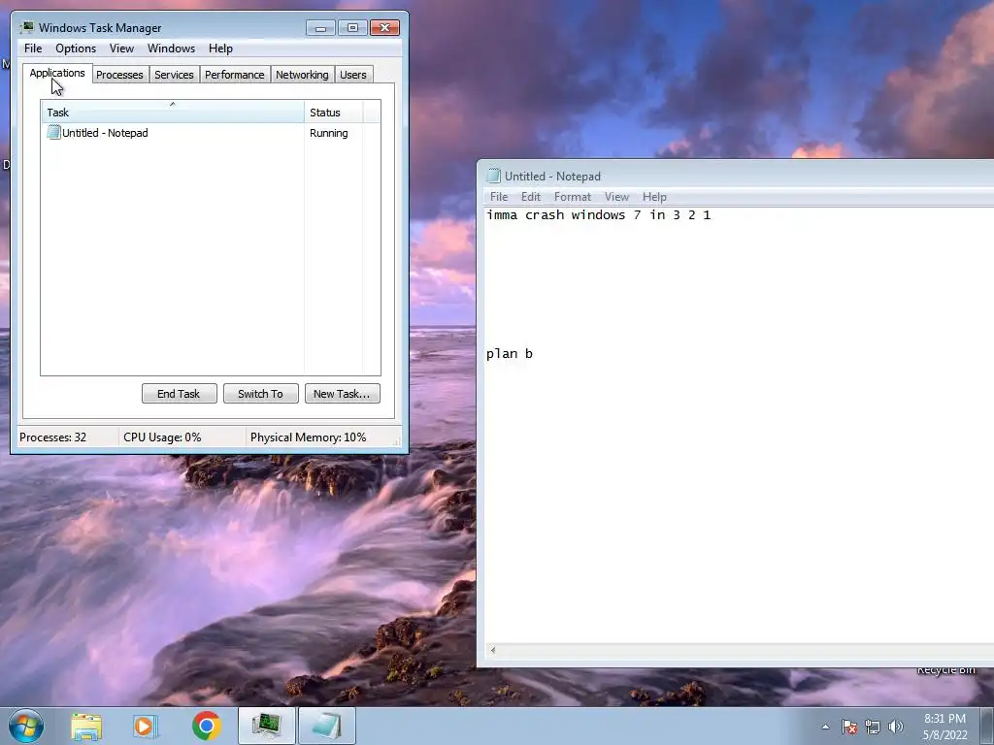The image size is (994, 745).
Task: Open the Format menu in Notepad
Action: [x=573, y=196]
